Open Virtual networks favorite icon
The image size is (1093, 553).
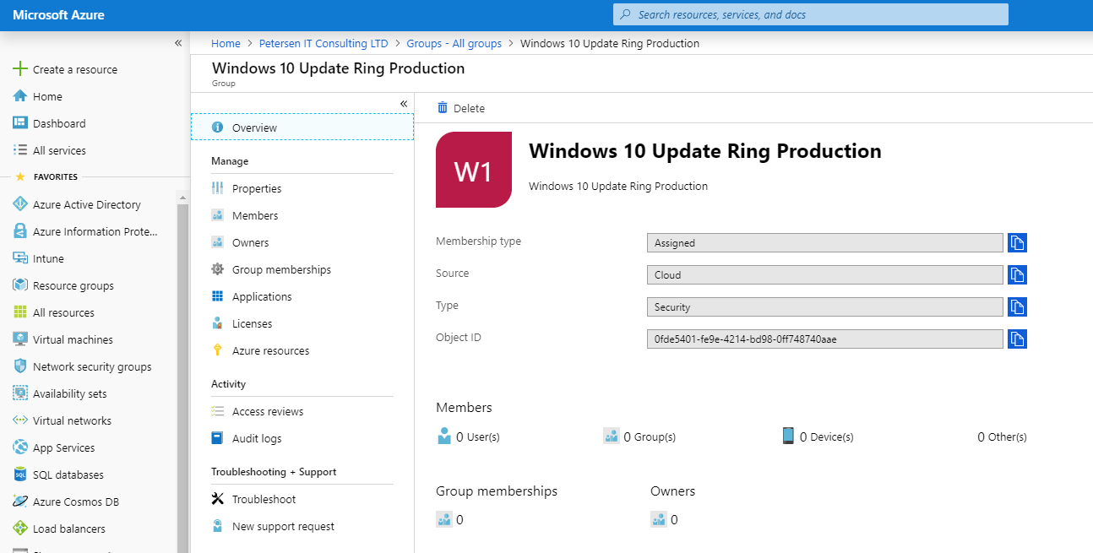(20, 420)
